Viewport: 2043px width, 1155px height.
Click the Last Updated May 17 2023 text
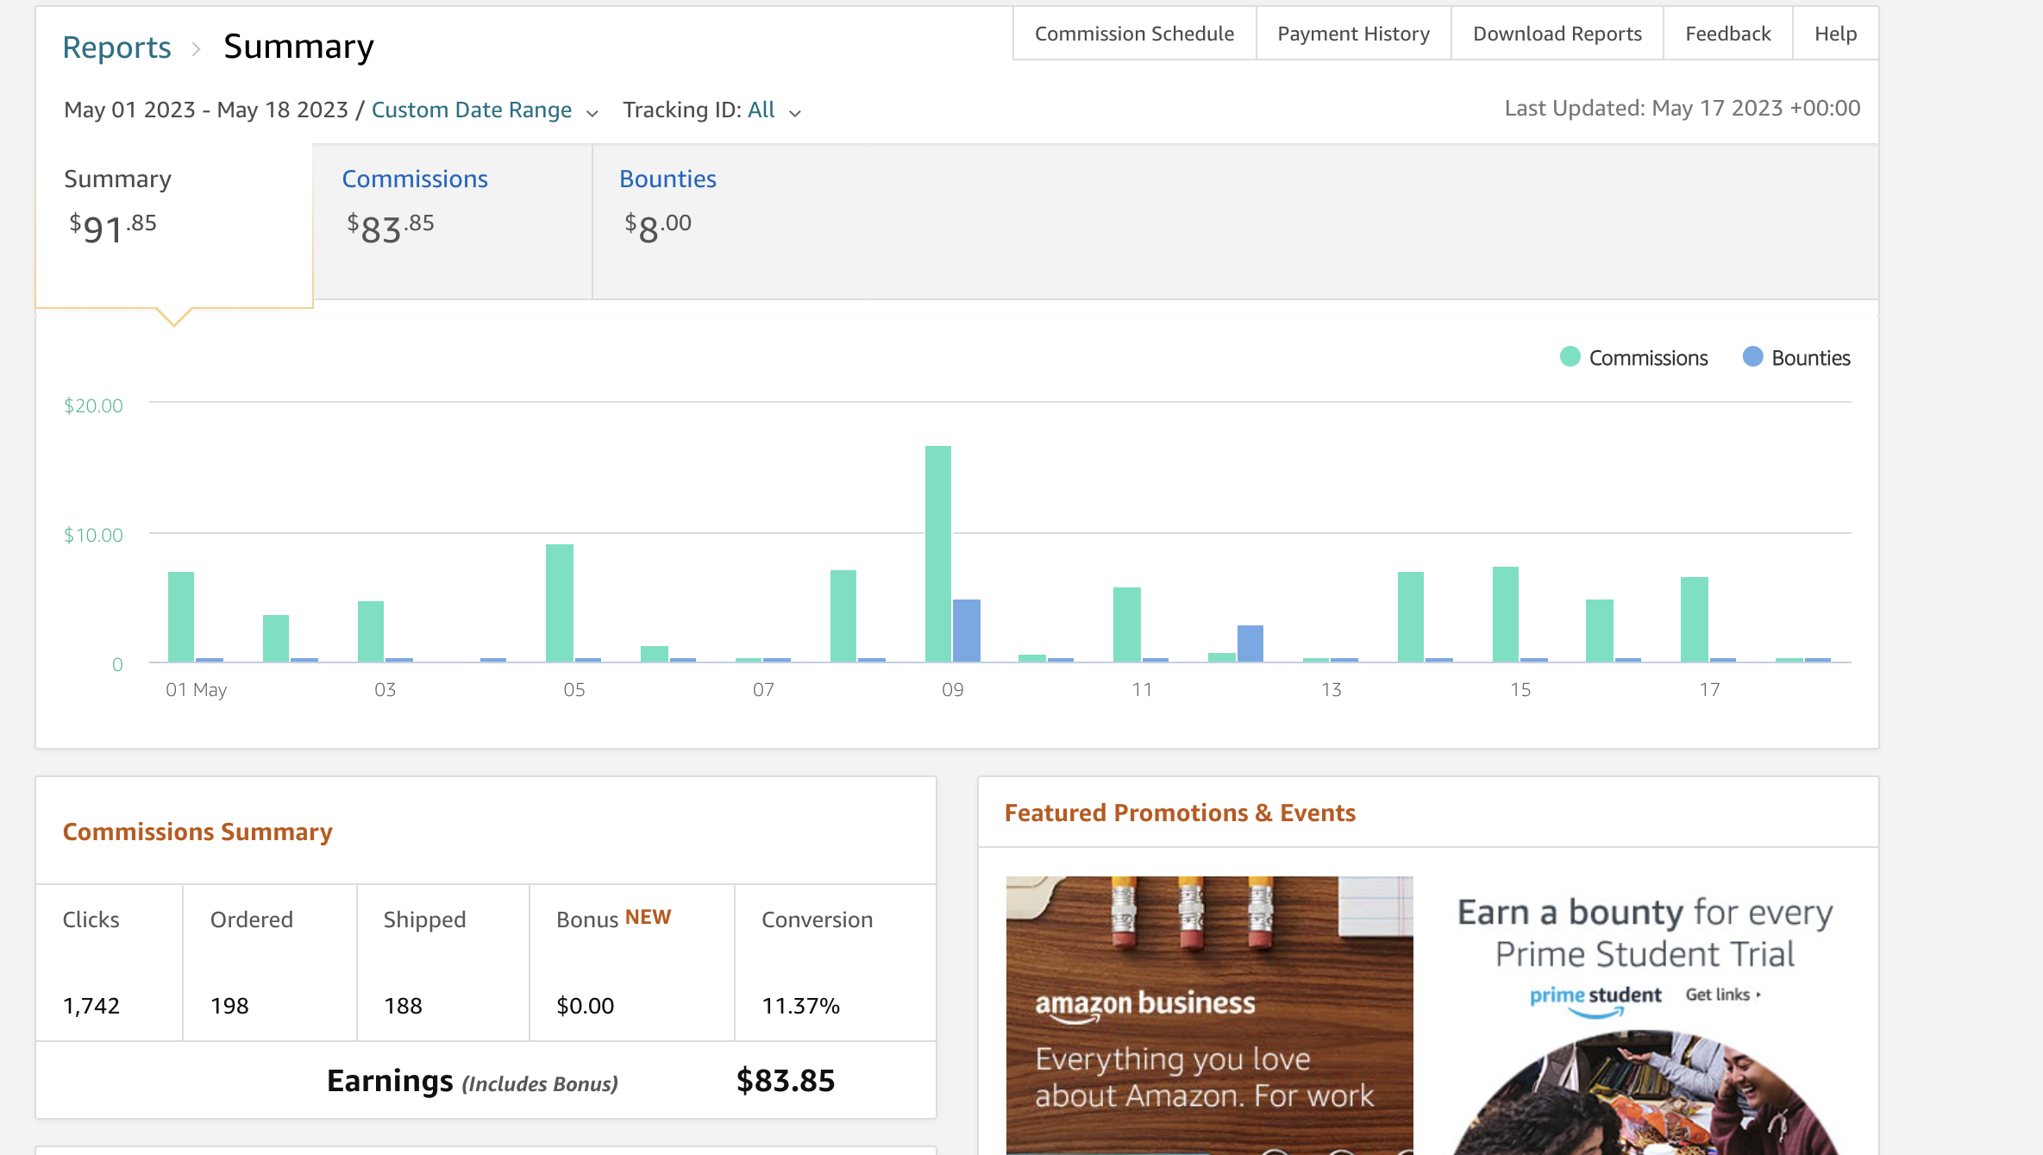(x=1683, y=109)
